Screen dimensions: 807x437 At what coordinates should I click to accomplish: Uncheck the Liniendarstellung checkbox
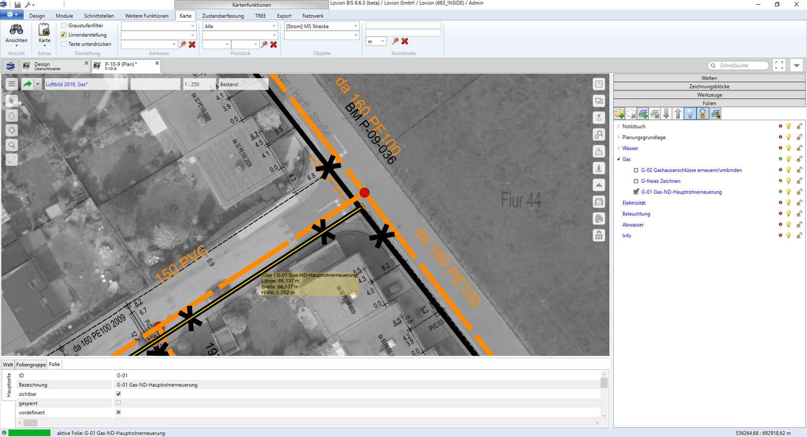tap(64, 35)
